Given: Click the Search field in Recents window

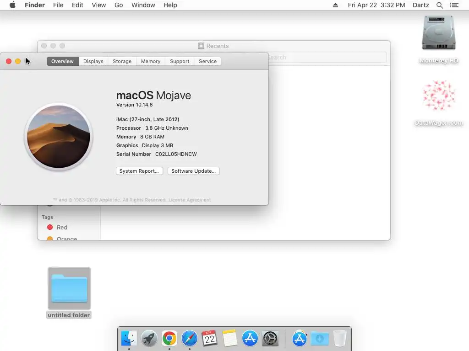Looking at the screenshot, I should pyautogui.click(x=327, y=57).
